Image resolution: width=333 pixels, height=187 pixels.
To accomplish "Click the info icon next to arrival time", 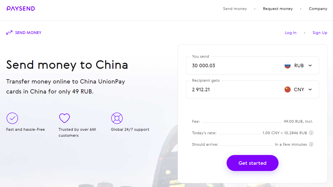I will 311,144.
